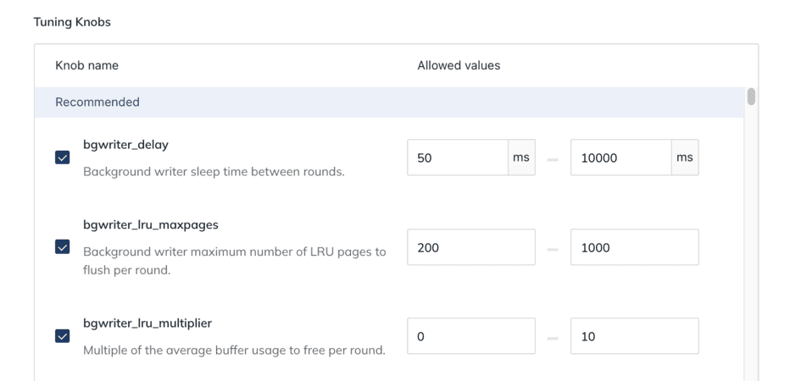This screenshot has width=790, height=381.
Task: Click the bgwriter_delay minimum value field
Action: [457, 157]
